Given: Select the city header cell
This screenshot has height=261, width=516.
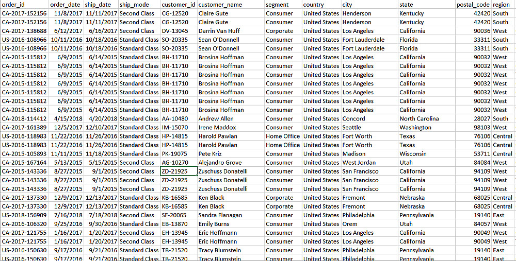Looking at the screenshot, I should [x=369, y=5].
